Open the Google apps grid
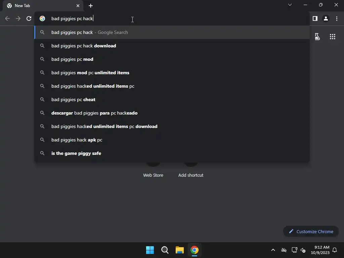Image resolution: width=344 pixels, height=258 pixels. coord(332,37)
